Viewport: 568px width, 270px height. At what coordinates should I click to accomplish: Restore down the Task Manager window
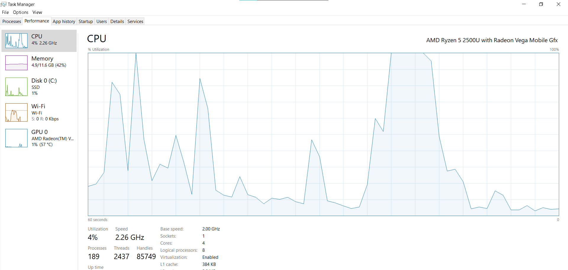pos(541,4)
